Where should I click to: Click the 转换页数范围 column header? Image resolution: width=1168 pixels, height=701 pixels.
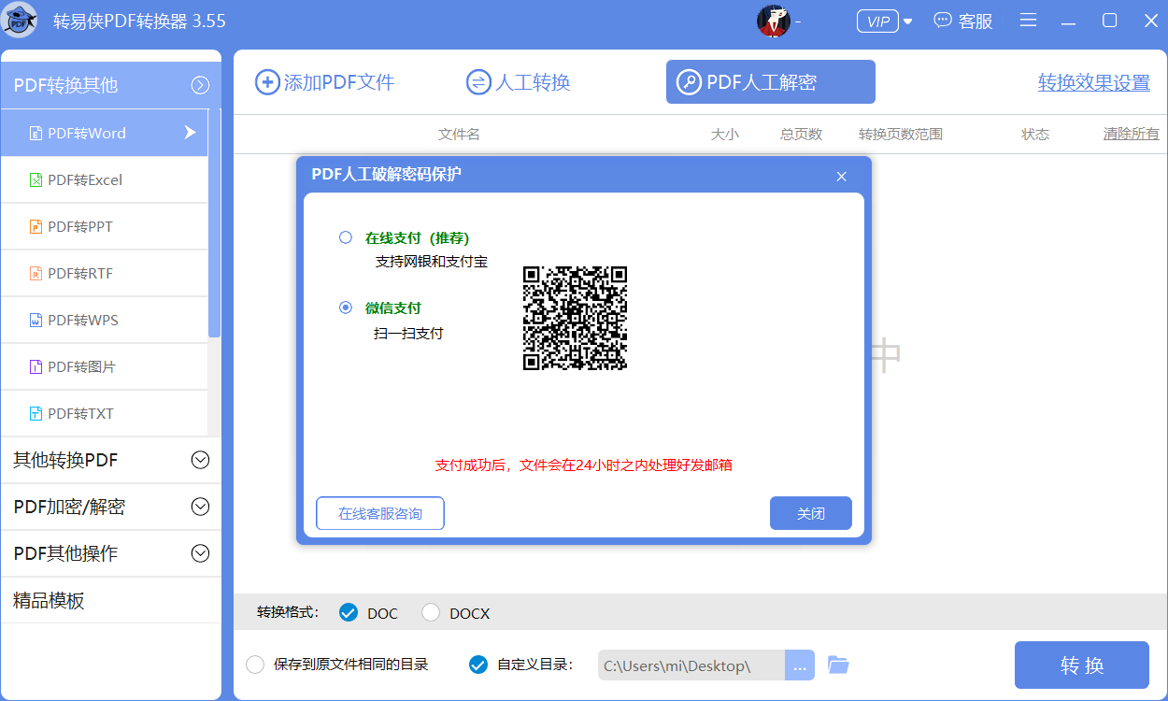coord(901,134)
